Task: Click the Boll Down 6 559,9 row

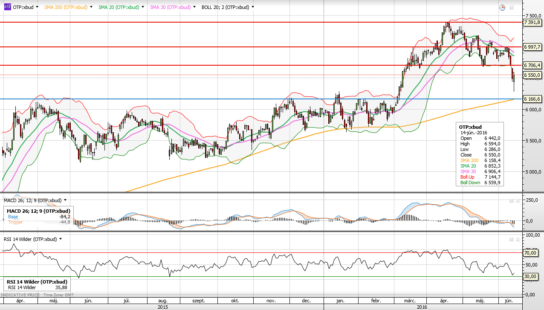Action: [480, 183]
